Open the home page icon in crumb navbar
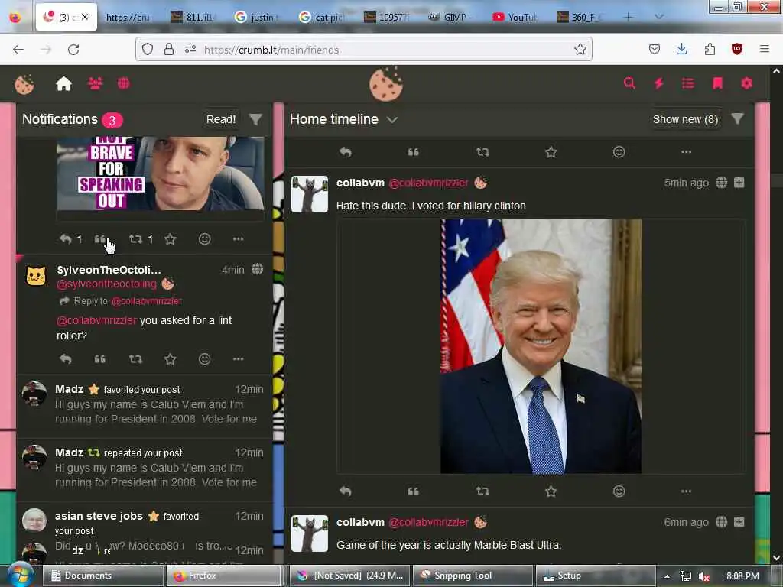 pyautogui.click(x=64, y=83)
